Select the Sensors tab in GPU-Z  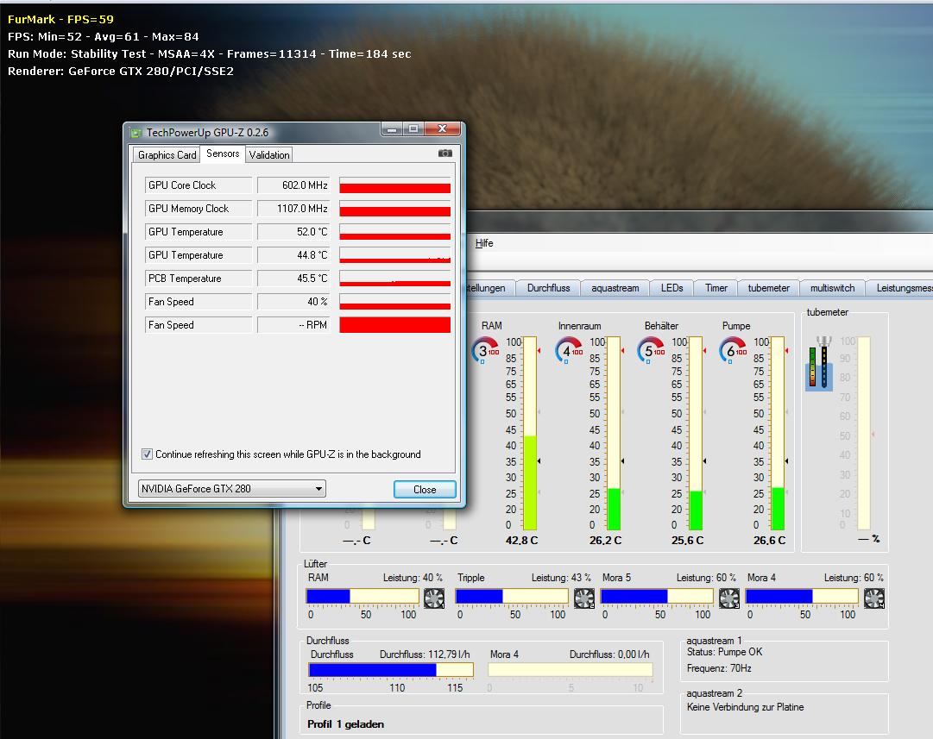(223, 153)
